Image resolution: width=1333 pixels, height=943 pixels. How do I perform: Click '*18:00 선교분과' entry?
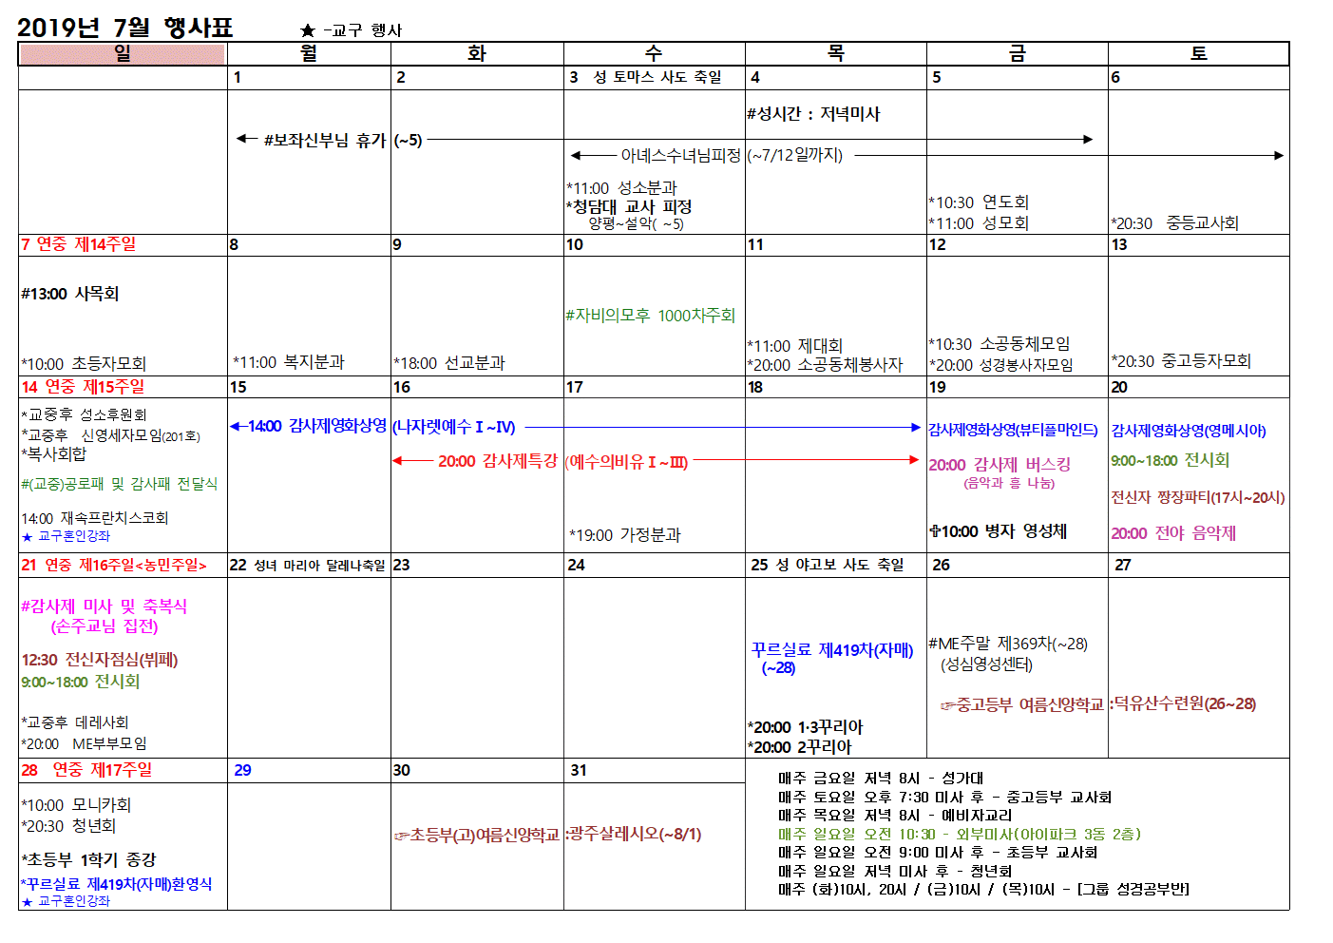[x=449, y=363]
